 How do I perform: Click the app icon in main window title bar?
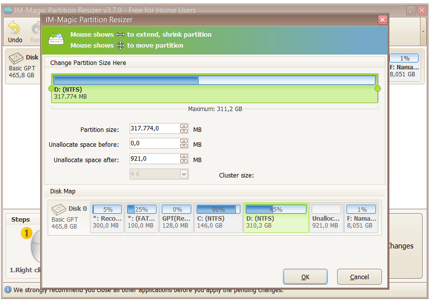pyautogui.click(x=8, y=10)
